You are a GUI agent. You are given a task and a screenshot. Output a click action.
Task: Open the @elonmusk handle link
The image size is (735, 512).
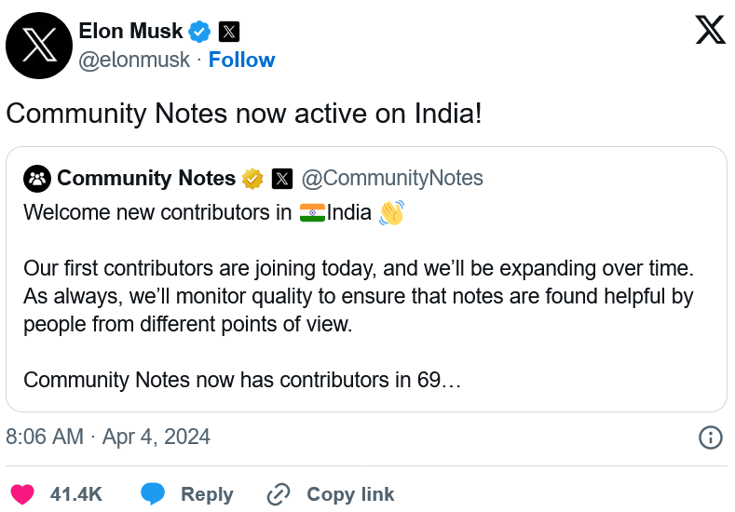134,60
